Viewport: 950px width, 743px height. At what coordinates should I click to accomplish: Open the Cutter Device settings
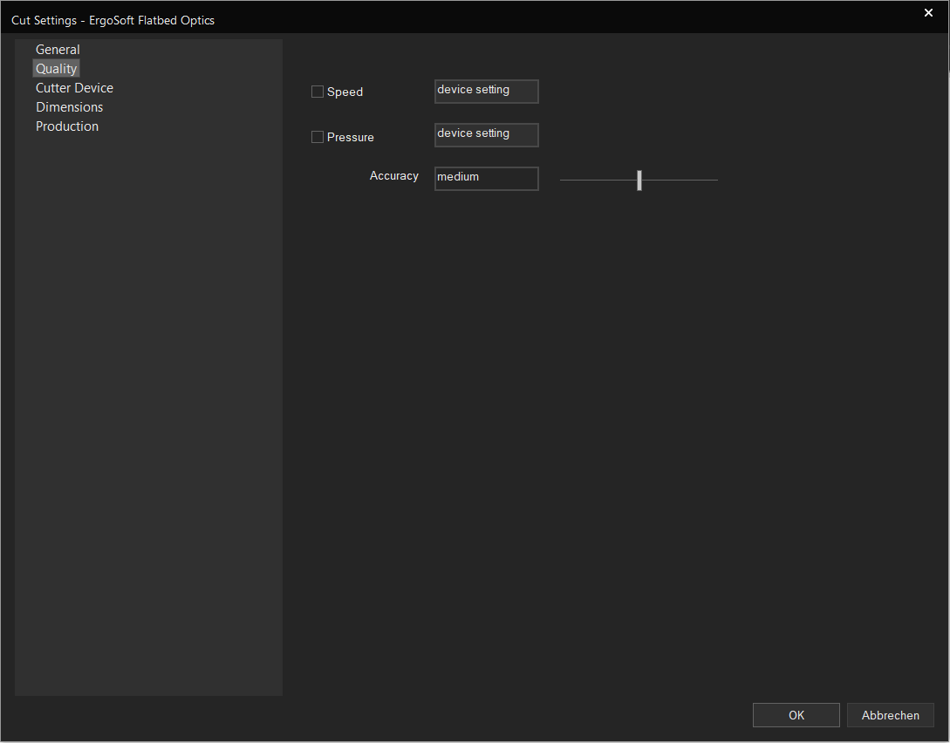pos(74,88)
